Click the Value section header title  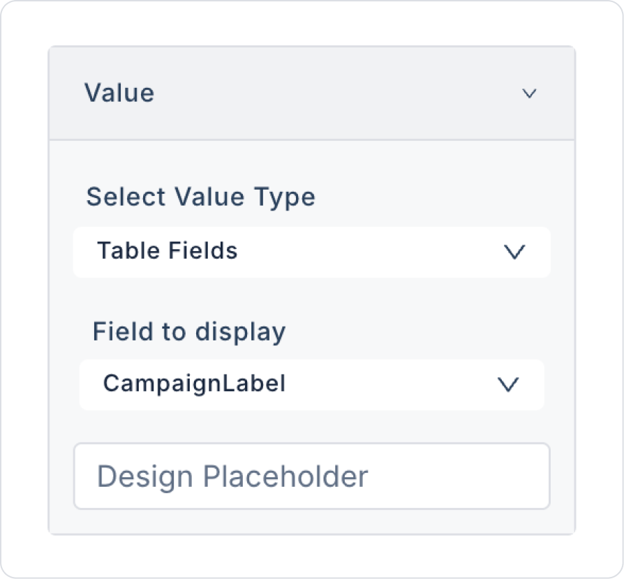[119, 93]
